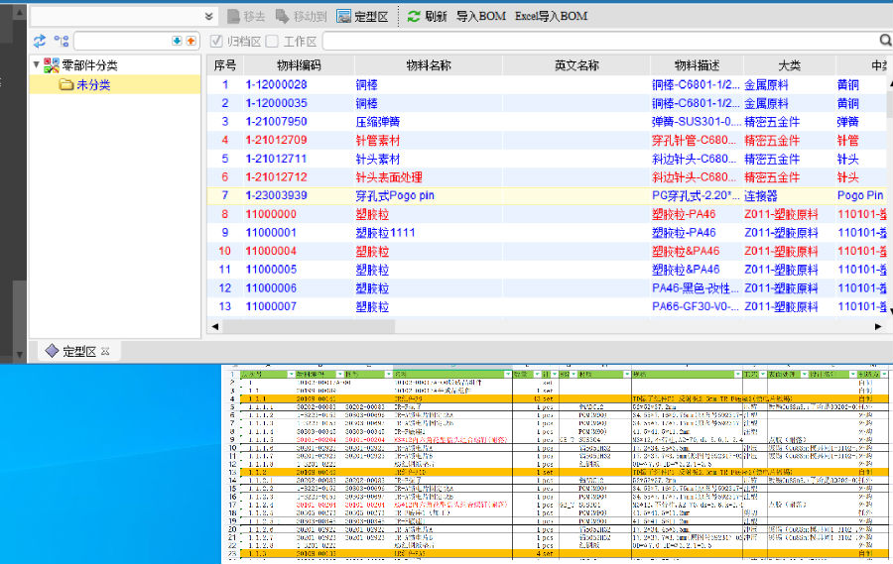Click the blue down-arrow icon in tree filter

pyautogui.click(x=178, y=41)
